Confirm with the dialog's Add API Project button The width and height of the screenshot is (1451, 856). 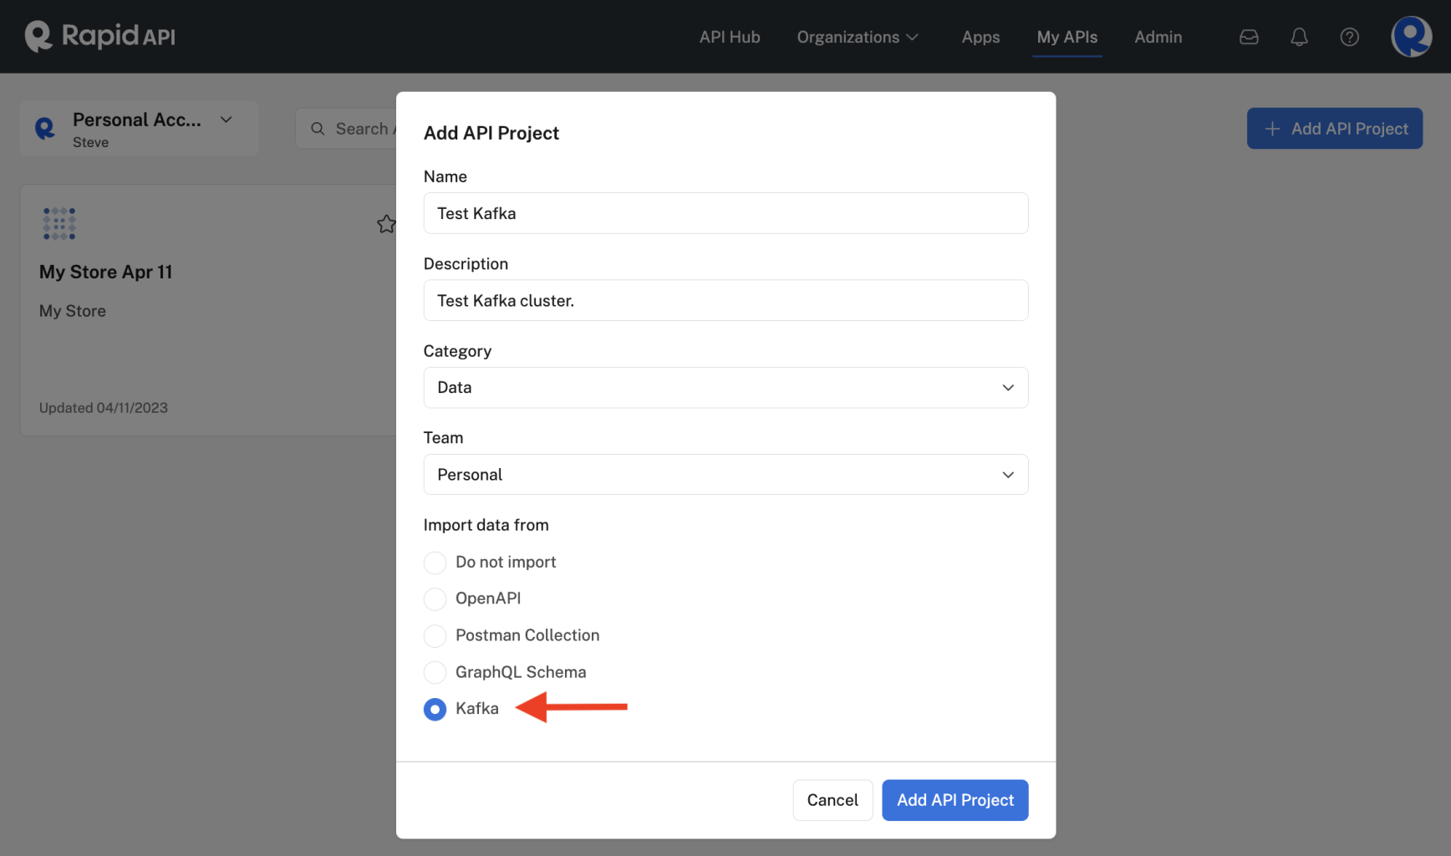click(x=955, y=800)
